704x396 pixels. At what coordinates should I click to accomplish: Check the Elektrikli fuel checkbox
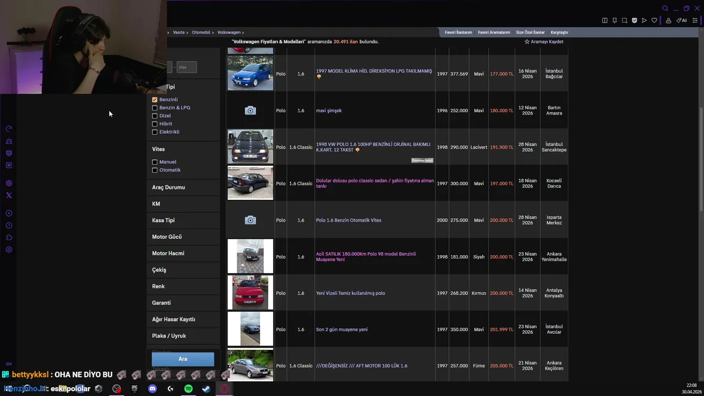155,132
